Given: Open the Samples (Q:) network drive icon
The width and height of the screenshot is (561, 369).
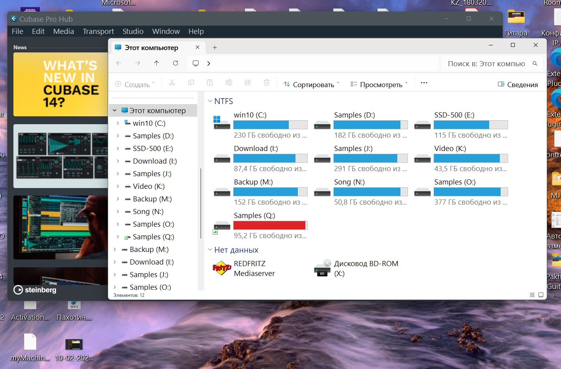Looking at the screenshot, I should pos(222,227).
